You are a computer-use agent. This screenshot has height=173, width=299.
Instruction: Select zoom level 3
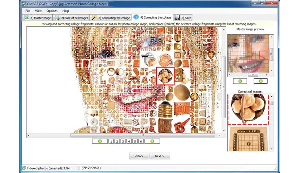(123, 141)
